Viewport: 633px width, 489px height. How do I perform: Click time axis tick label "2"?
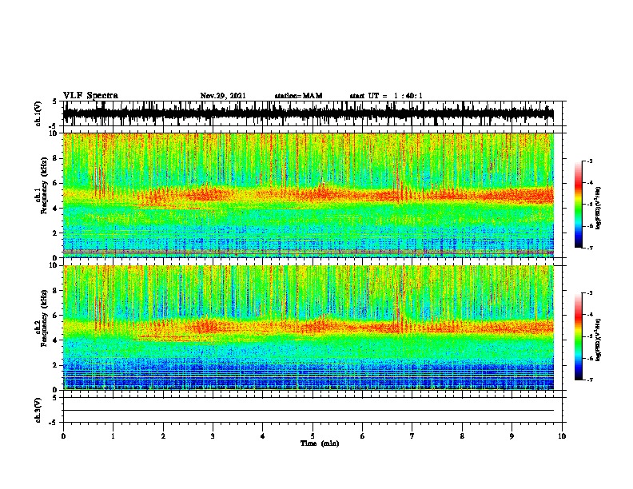pyautogui.click(x=163, y=436)
